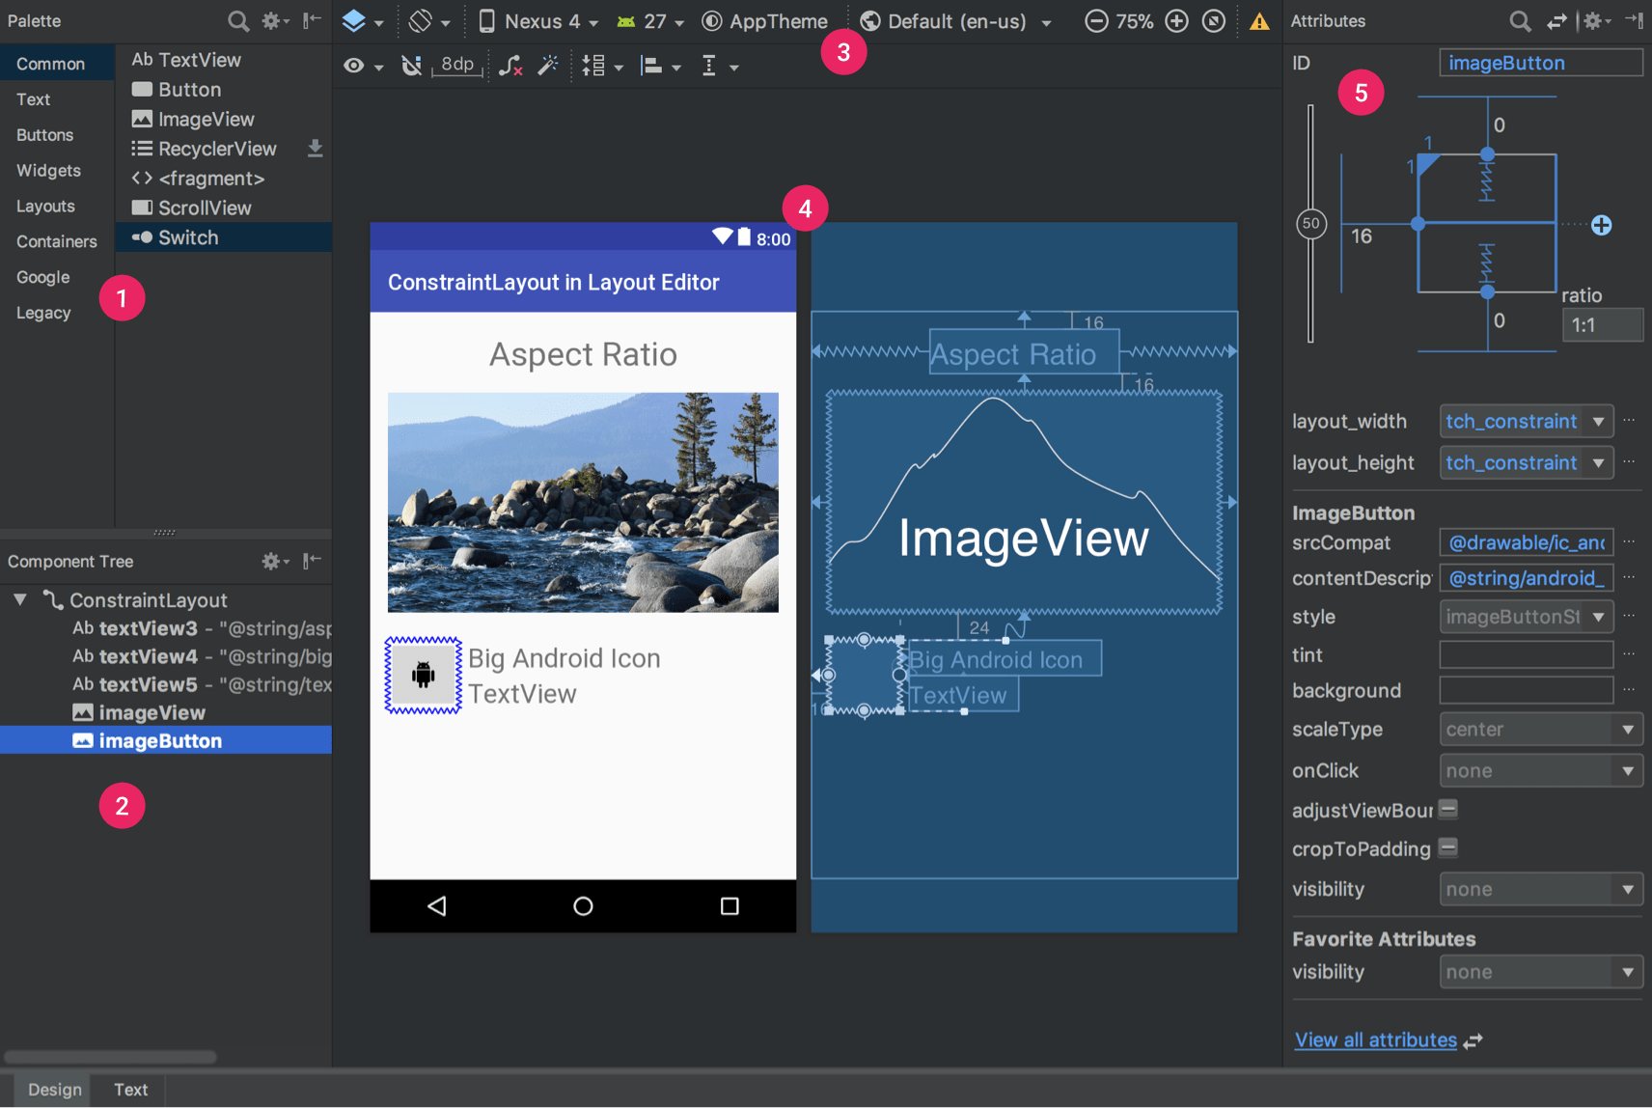Click the zoom out minus icon
1652x1108 pixels.
1099,21
